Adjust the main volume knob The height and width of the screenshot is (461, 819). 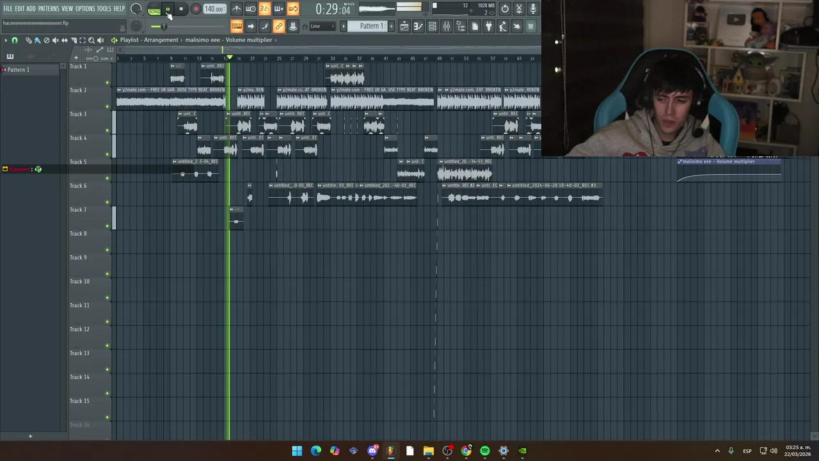(x=136, y=9)
